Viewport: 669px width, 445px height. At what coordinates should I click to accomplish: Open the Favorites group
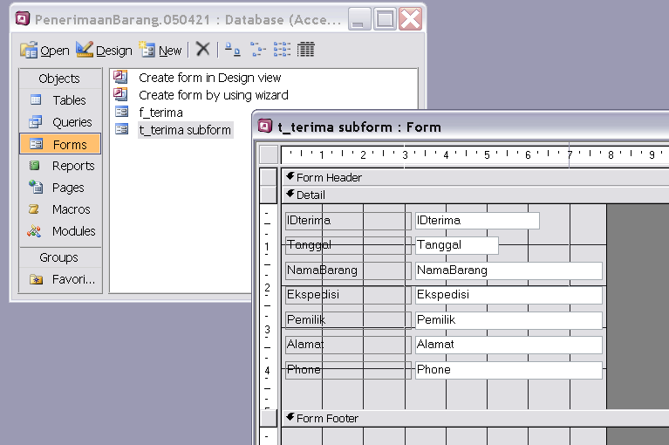(60, 279)
